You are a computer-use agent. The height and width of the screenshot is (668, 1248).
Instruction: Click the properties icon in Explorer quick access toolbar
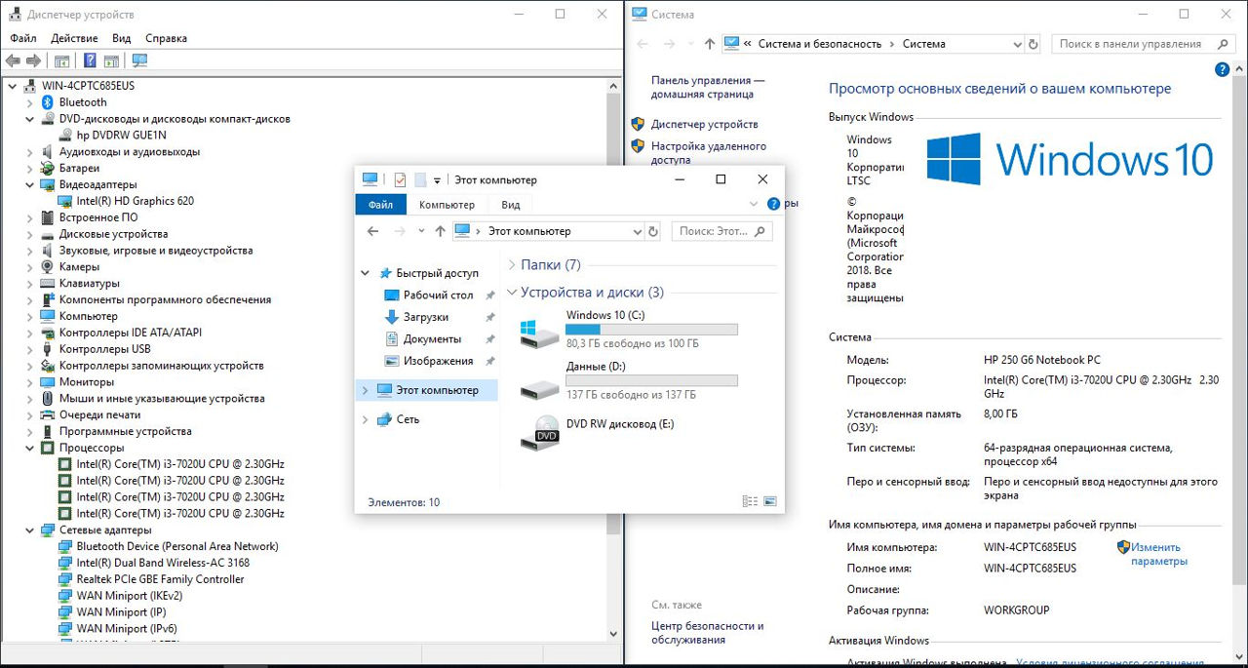tap(400, 179)
